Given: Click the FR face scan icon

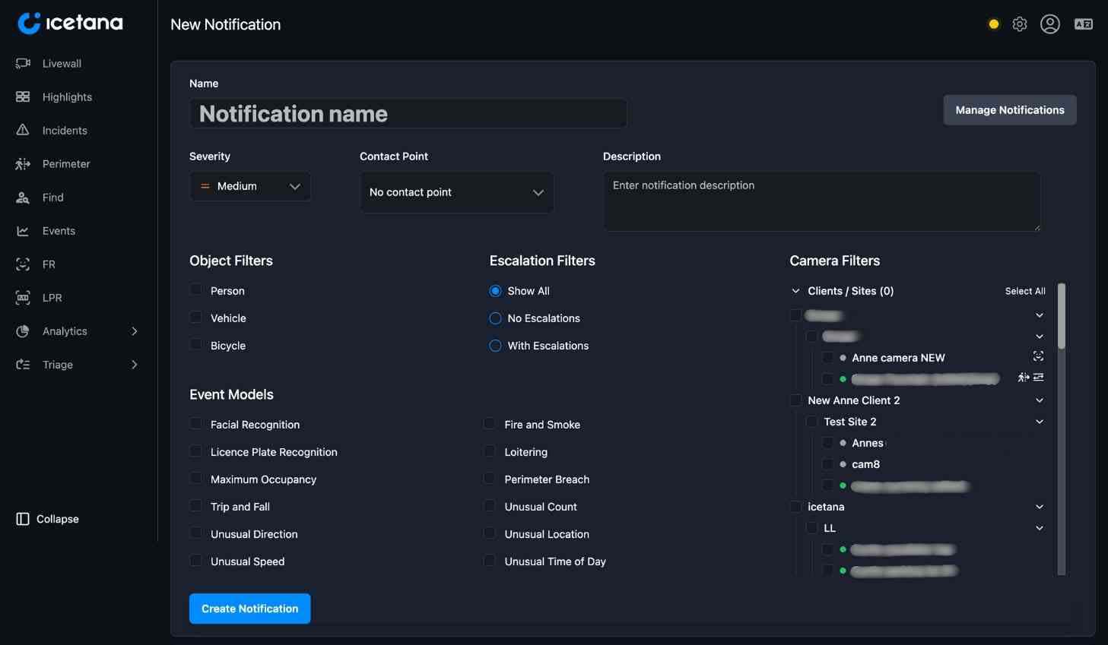Looking at the screenshot, I should click(23, 264).
